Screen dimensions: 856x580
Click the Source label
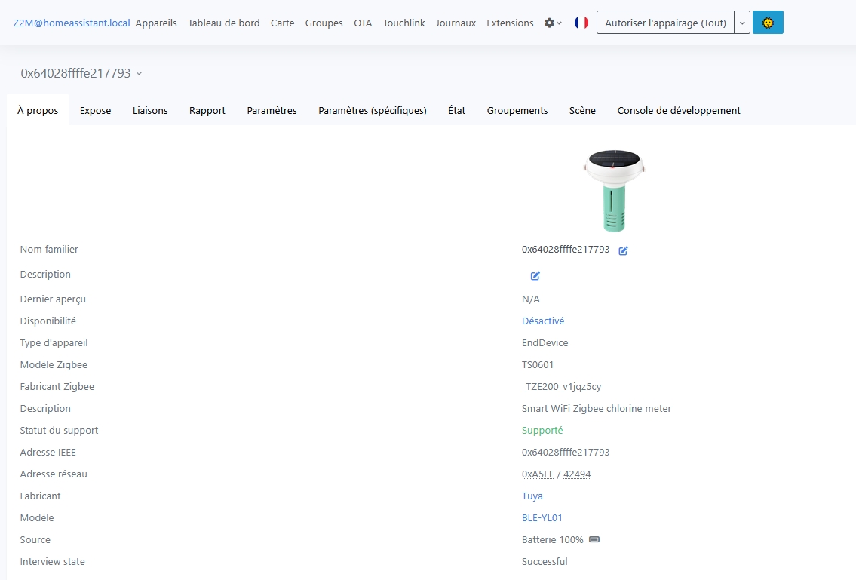coord(35,539)
